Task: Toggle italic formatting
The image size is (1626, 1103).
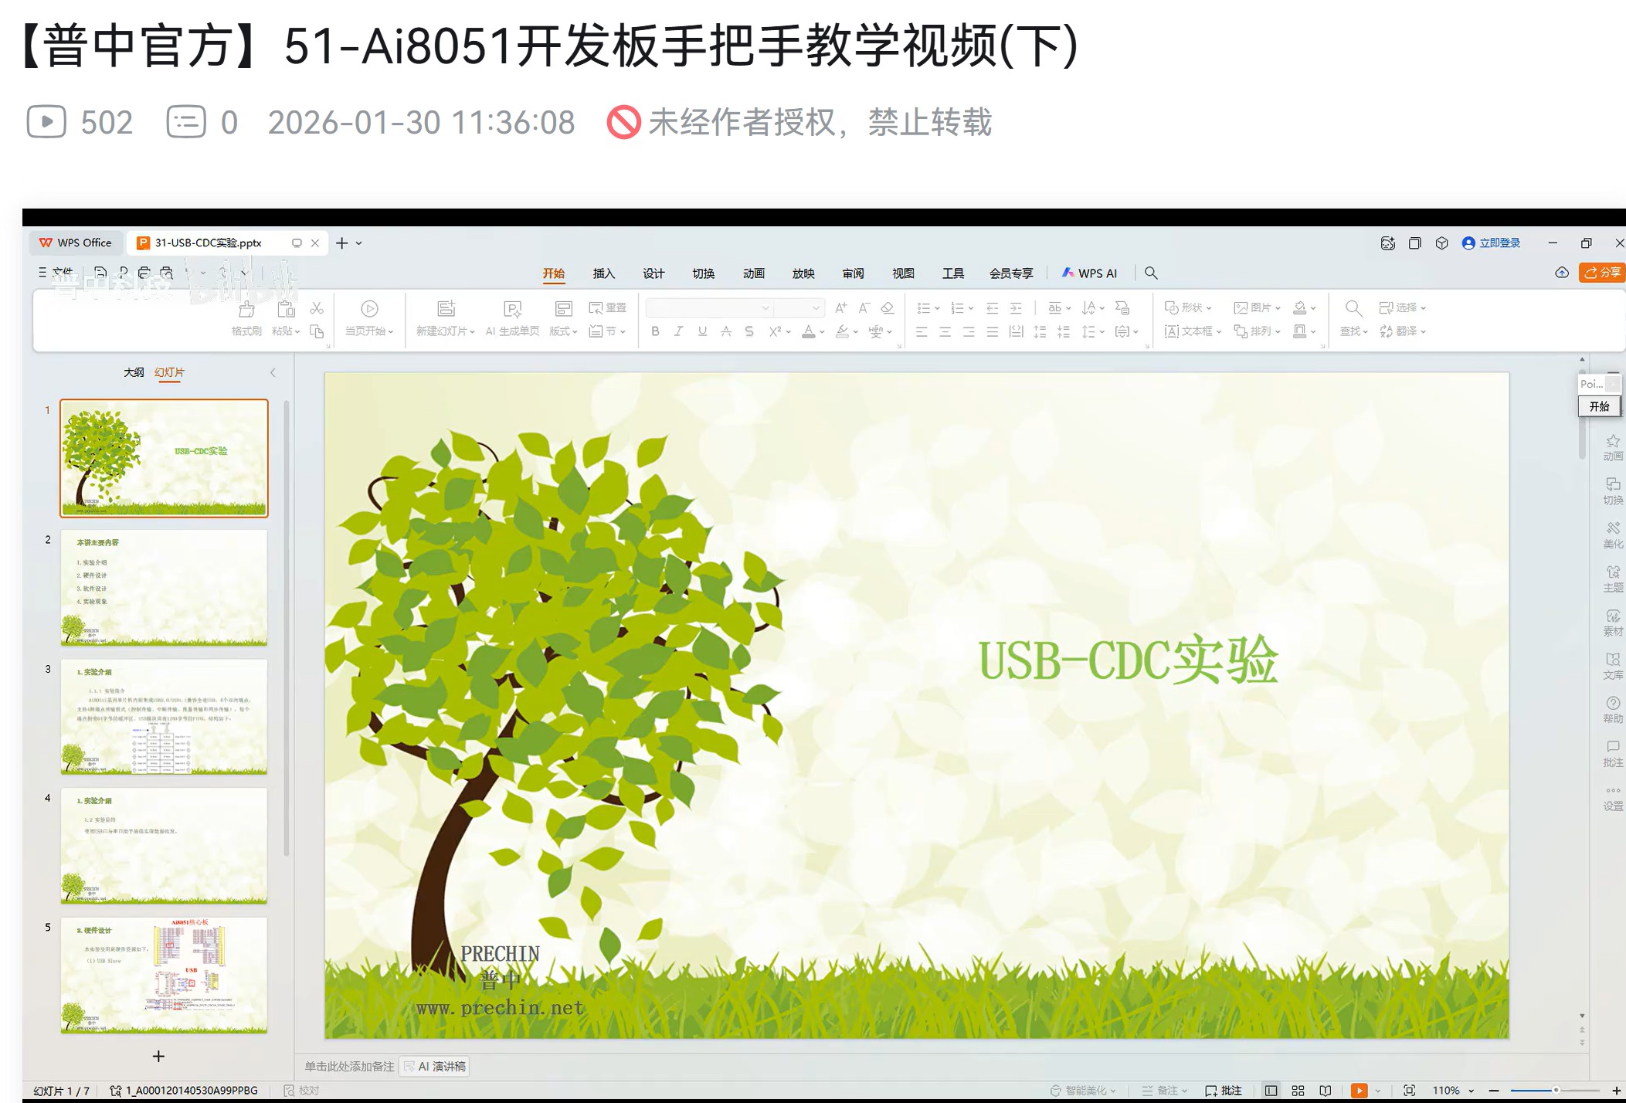Action: (x=678, y=331)
